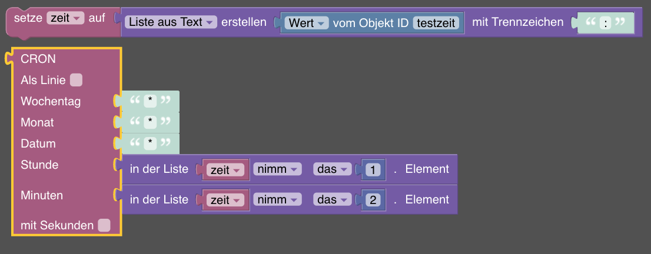Open 'nimm' dropdown in Stunde list block
This screenshot has height=254, width=651.
[277, 169]
